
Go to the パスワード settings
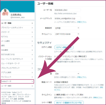pos(17,32)
